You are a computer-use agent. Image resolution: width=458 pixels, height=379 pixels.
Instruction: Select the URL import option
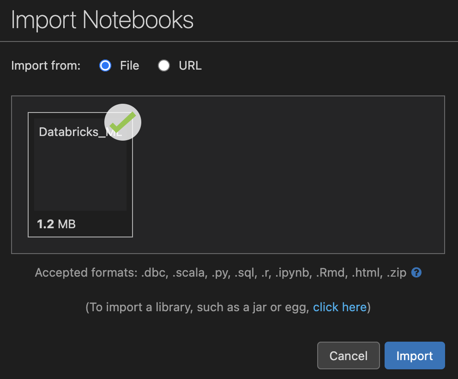point(164,65)
